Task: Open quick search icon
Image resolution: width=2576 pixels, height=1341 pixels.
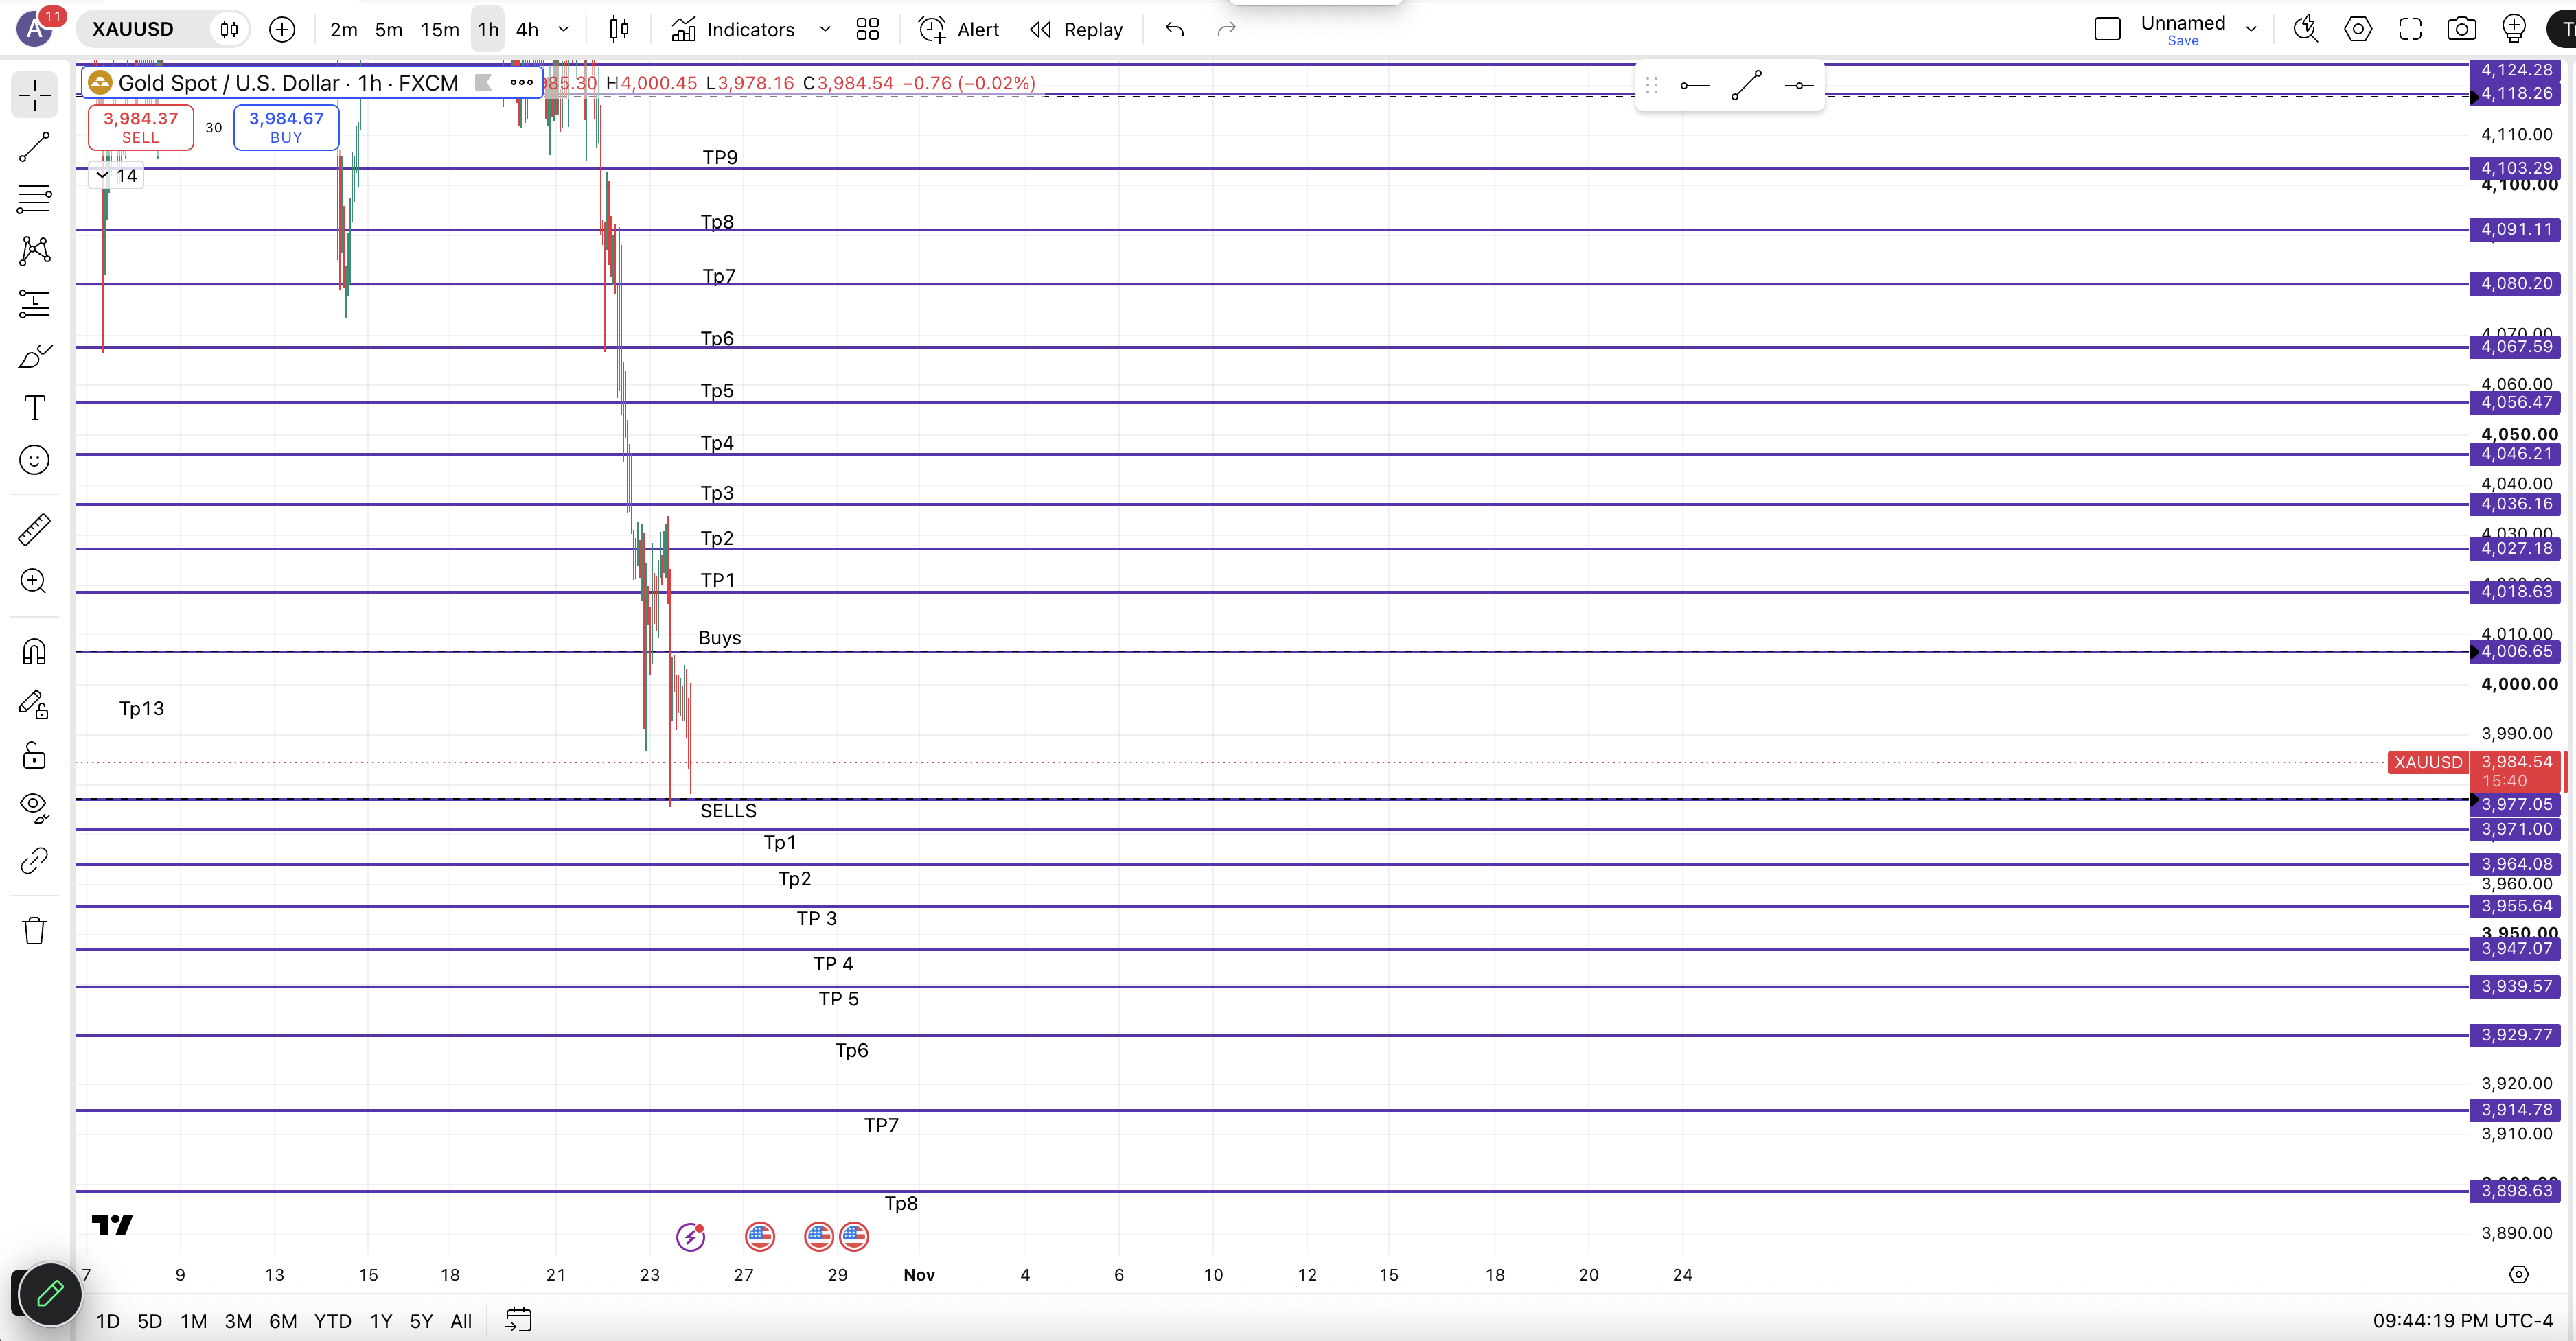Action: (x=2306, y=29)
